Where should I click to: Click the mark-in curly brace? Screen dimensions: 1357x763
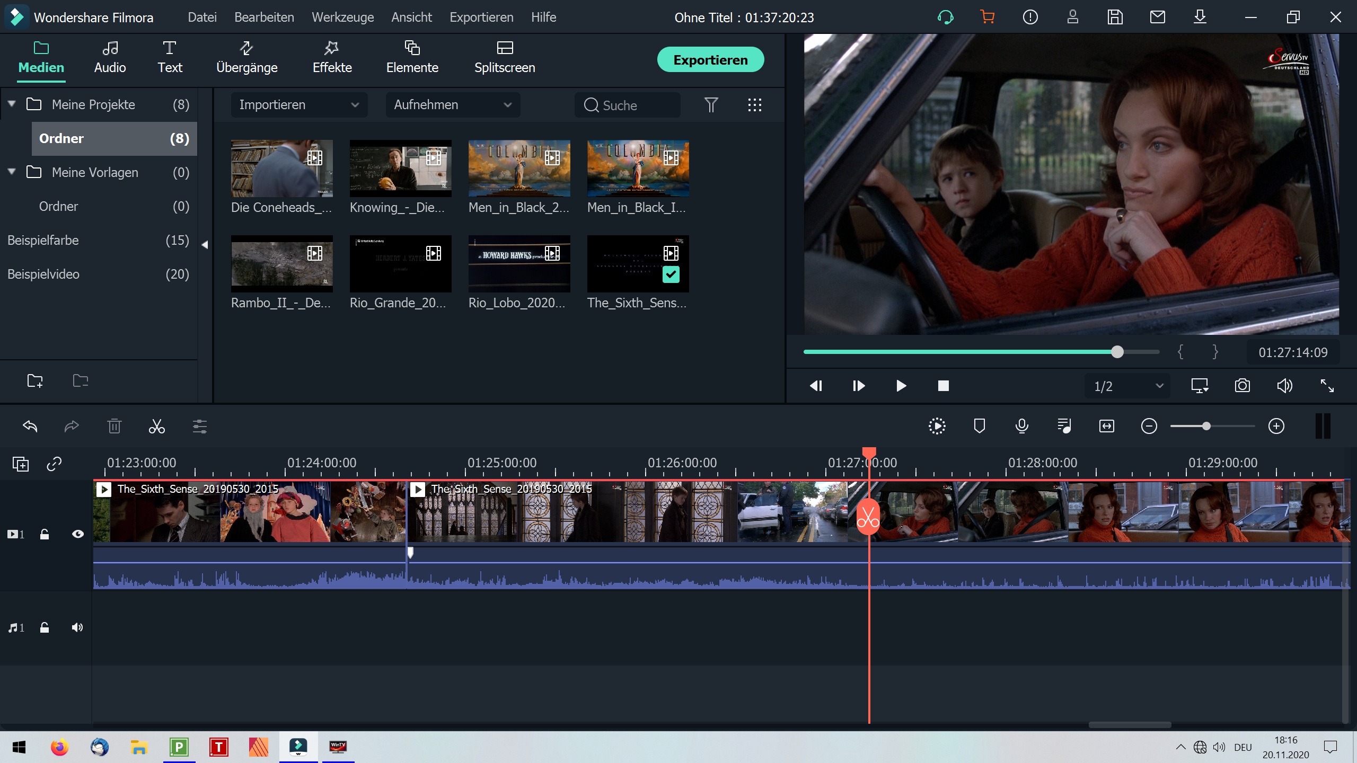coord(1180,352)
